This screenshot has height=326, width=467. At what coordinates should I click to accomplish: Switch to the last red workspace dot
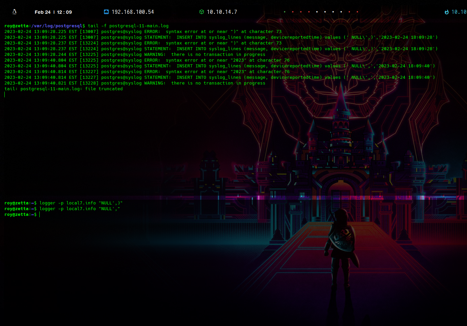357,12
